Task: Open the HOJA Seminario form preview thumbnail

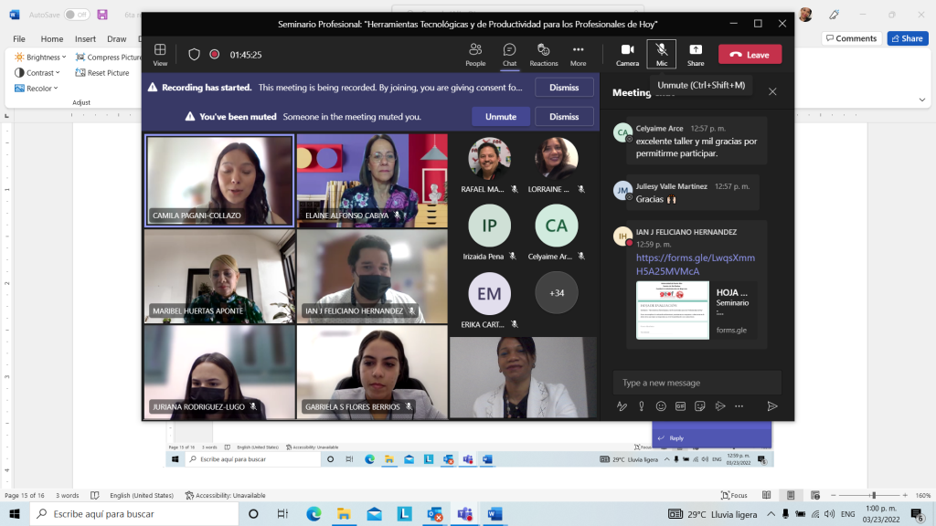Action: coord(673,310)
